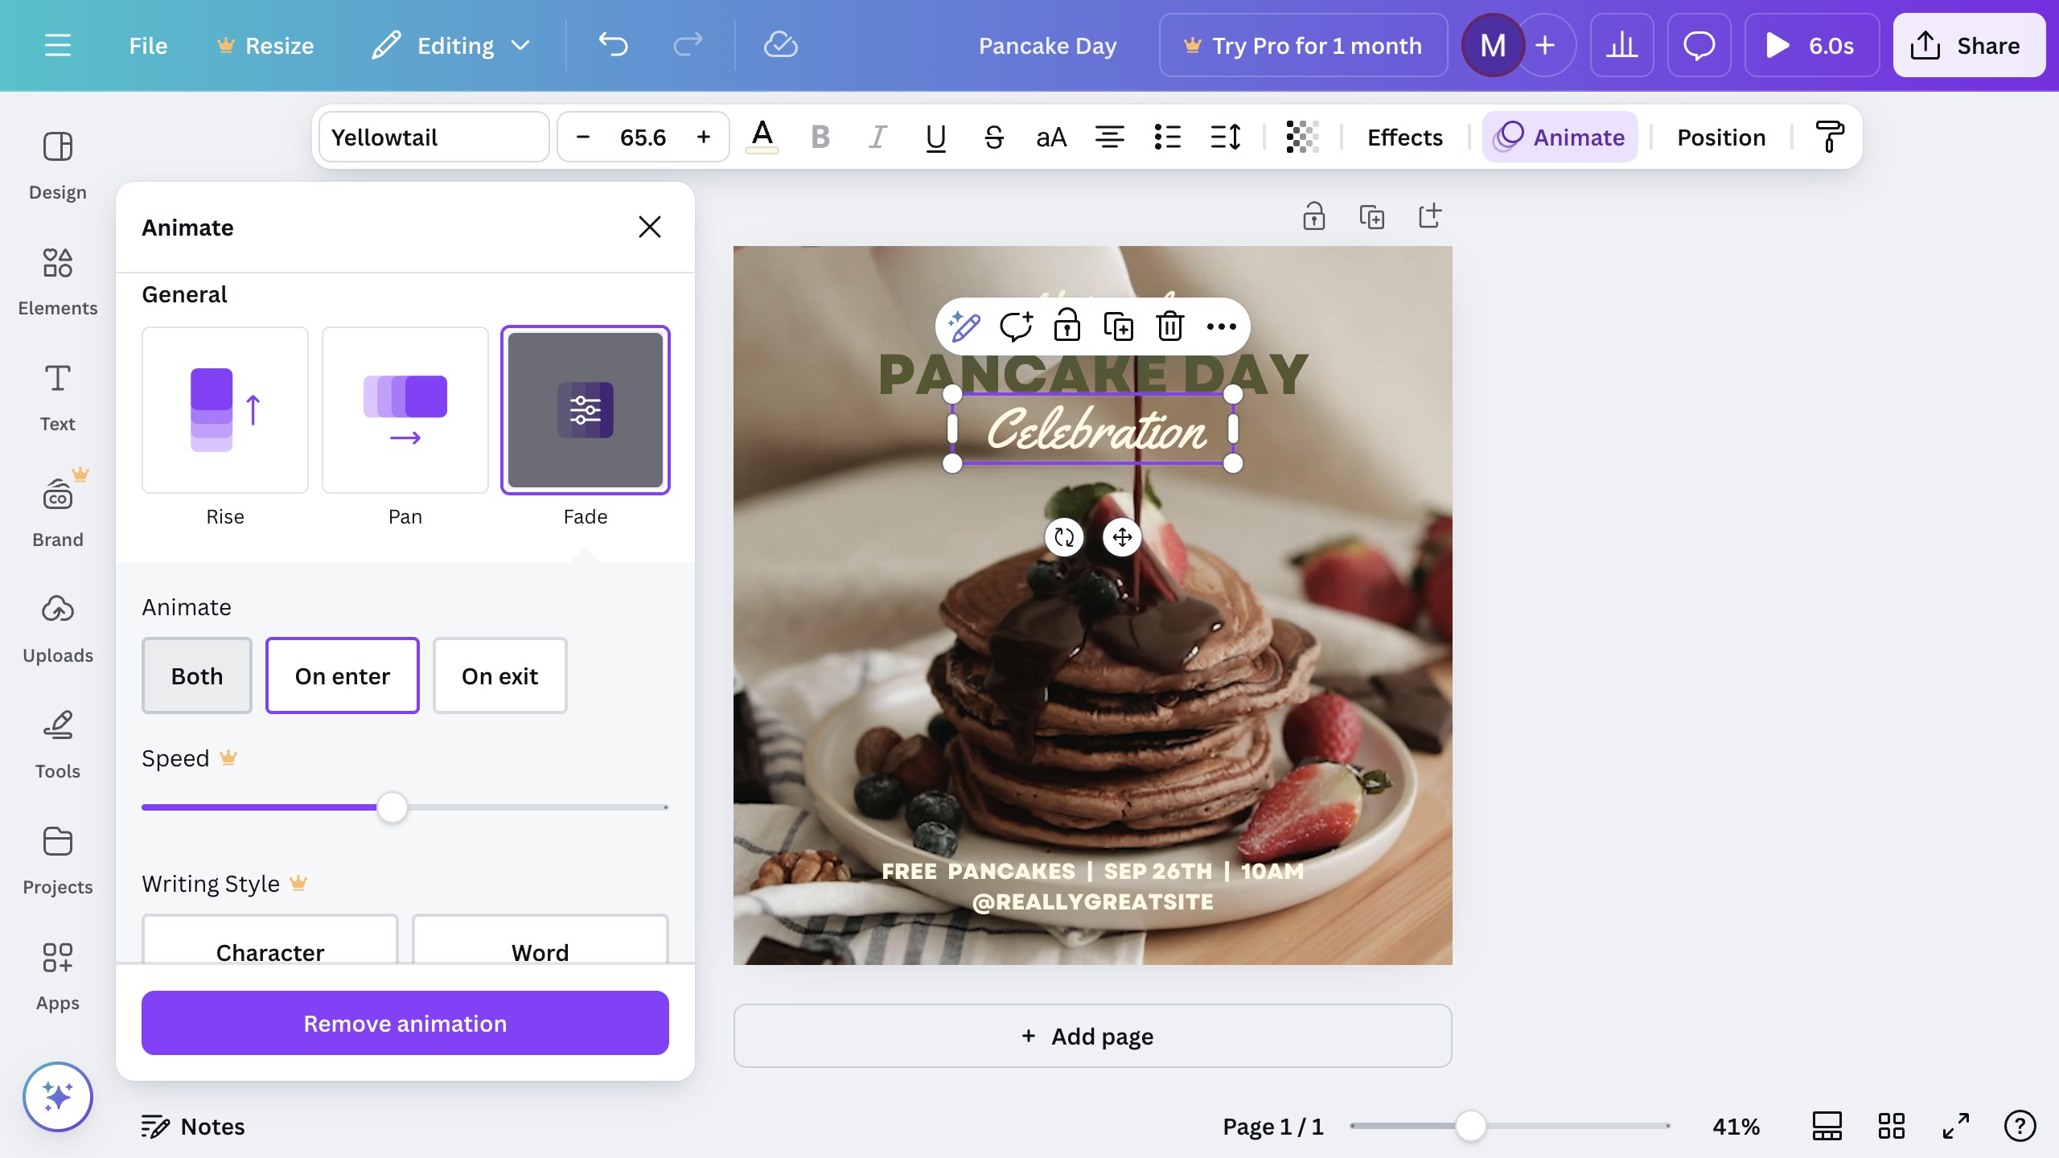Click Add page button

pos(1092,1036)
